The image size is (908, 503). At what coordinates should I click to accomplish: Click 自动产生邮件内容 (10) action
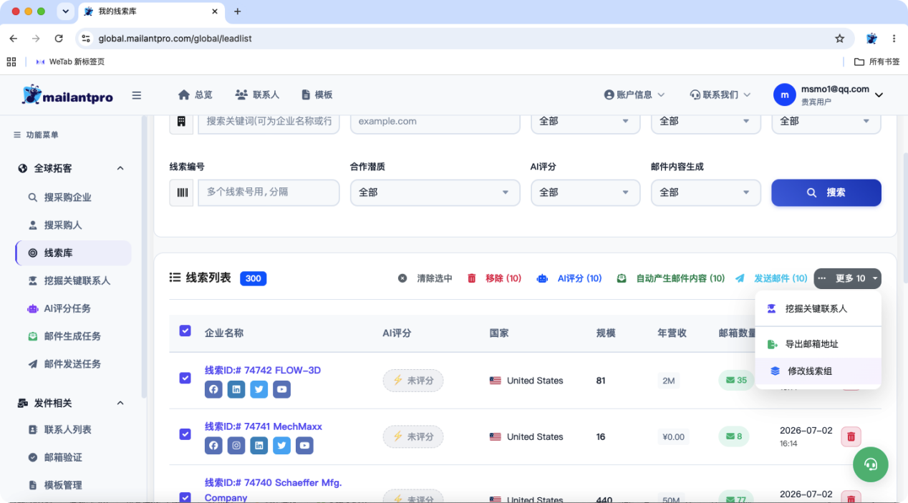[x=671, y=278]
